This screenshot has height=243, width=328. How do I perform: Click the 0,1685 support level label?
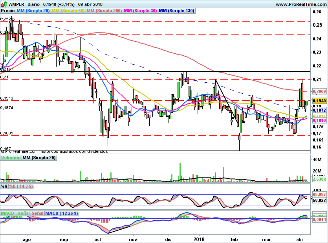[x=7, y=133]
